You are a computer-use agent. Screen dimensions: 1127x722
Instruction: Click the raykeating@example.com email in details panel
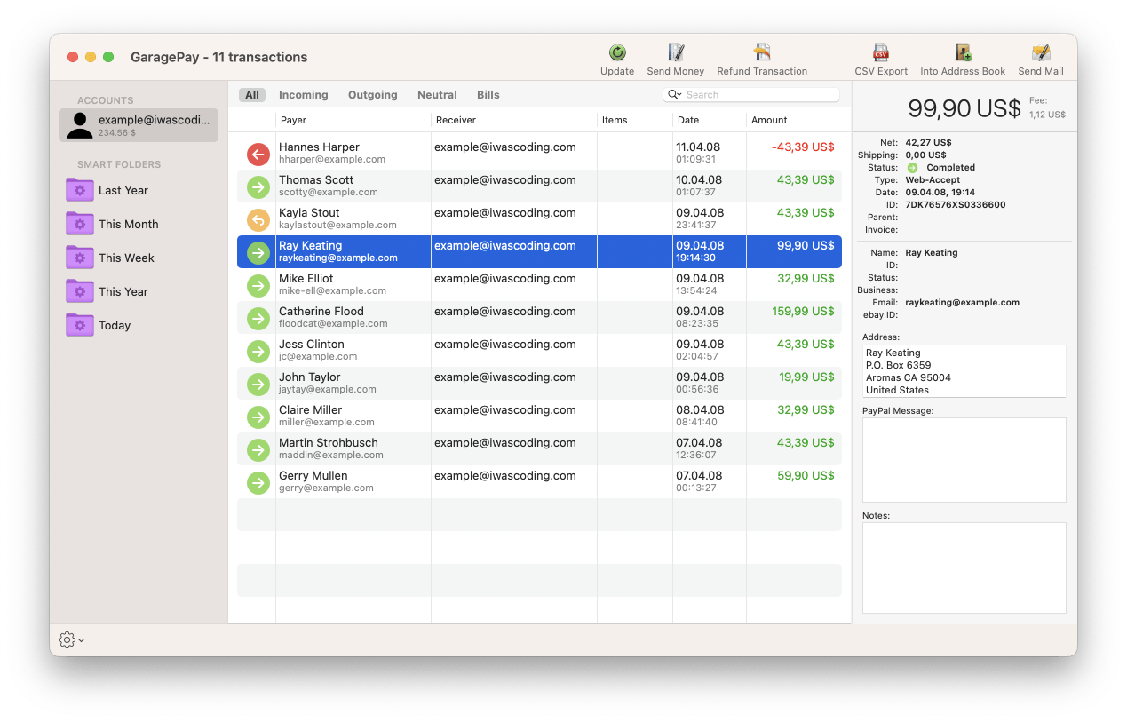[x=963, y=302]
